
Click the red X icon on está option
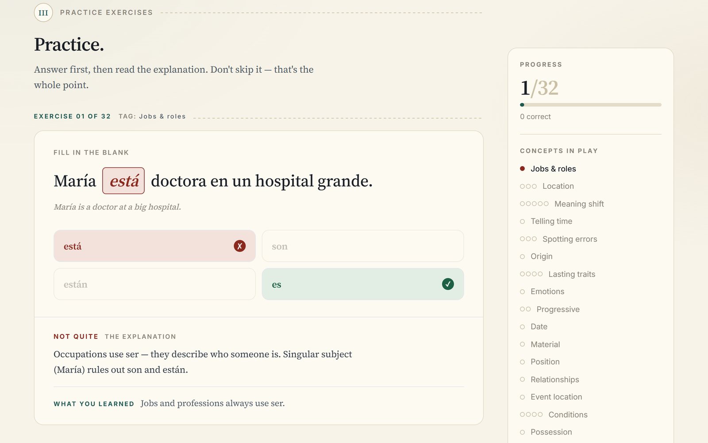tap(239, 246)
